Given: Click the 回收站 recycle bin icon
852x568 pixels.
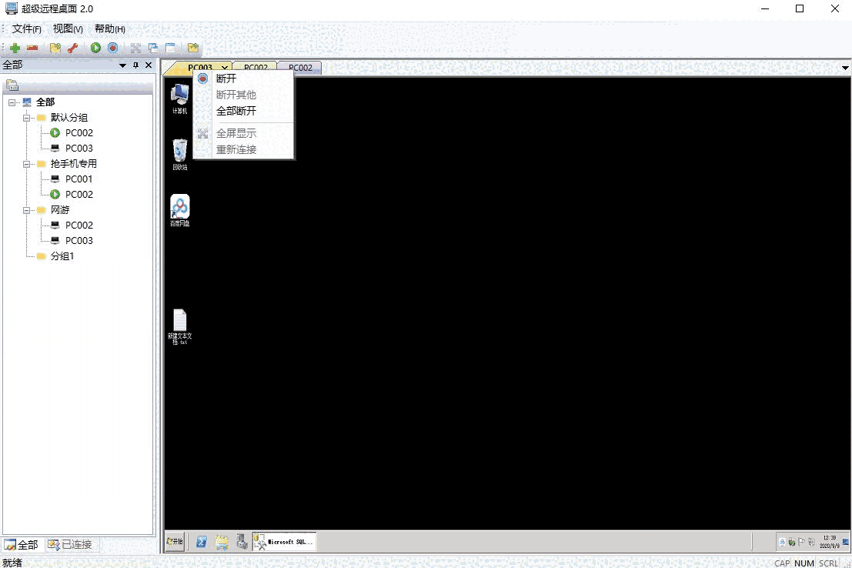Looking at the screenshot, I should (x=180, y=155).
